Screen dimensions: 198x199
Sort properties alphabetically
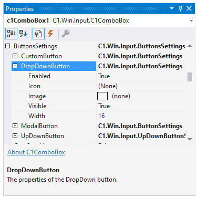pyautogui.click(x=23, y=34)
